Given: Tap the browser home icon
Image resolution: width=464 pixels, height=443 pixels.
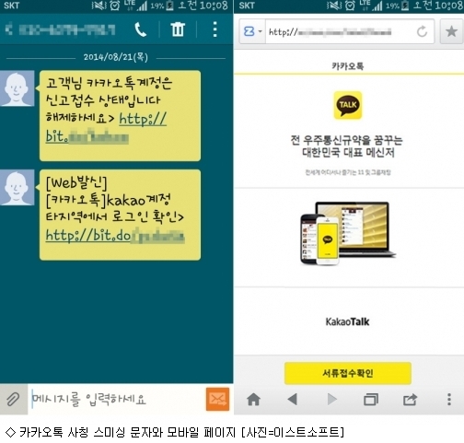Looking at the screenshot, I should click(253, 400).
